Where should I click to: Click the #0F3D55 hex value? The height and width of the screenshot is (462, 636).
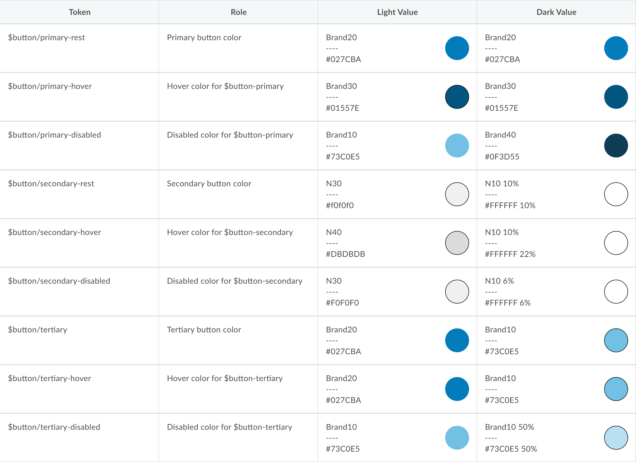tap(502, 157)
